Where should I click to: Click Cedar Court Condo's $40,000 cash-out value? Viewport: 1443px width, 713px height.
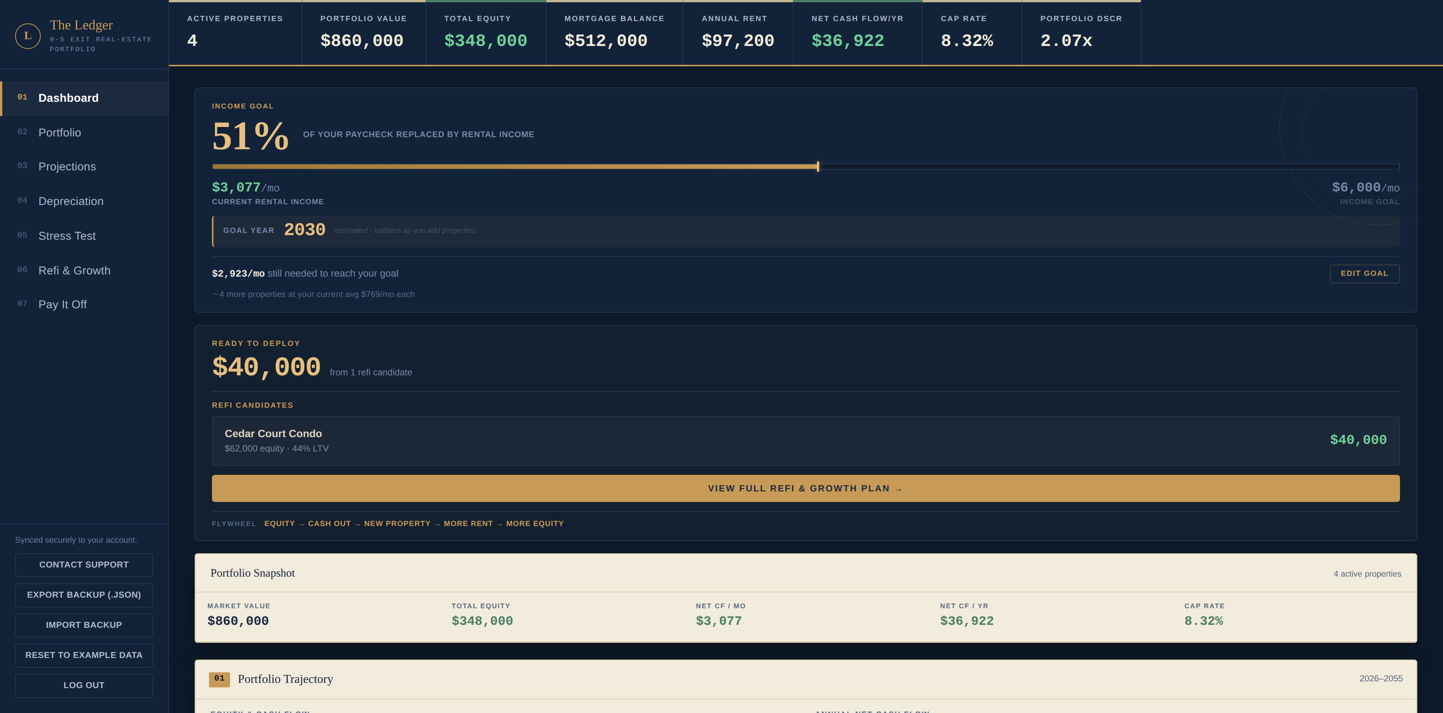pos(1358,440)
